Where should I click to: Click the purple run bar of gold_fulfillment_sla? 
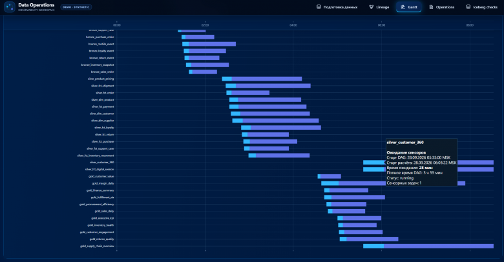[358, 197]
